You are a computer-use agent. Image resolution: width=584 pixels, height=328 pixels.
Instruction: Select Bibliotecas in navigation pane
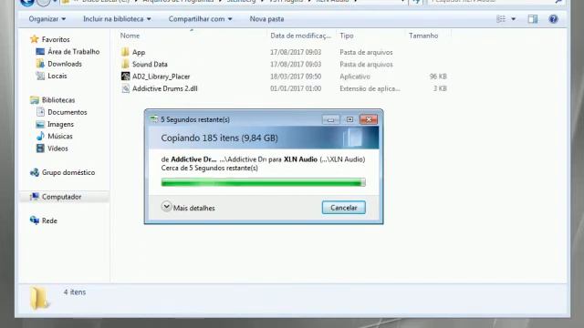(58, 100)
